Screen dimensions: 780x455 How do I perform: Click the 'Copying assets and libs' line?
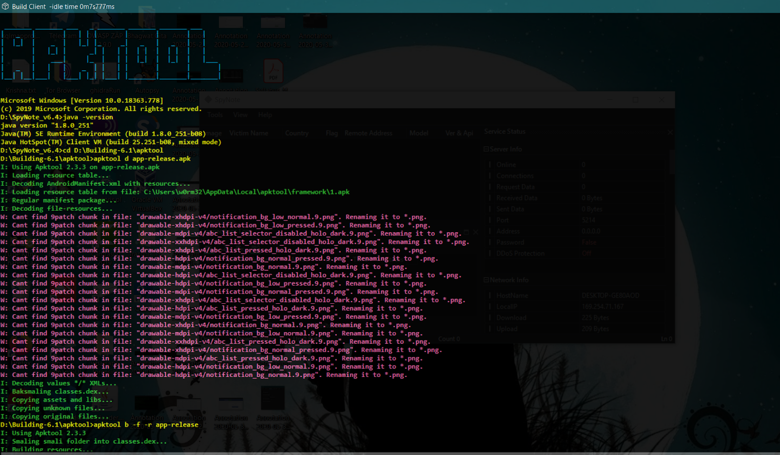click(57, 399)
